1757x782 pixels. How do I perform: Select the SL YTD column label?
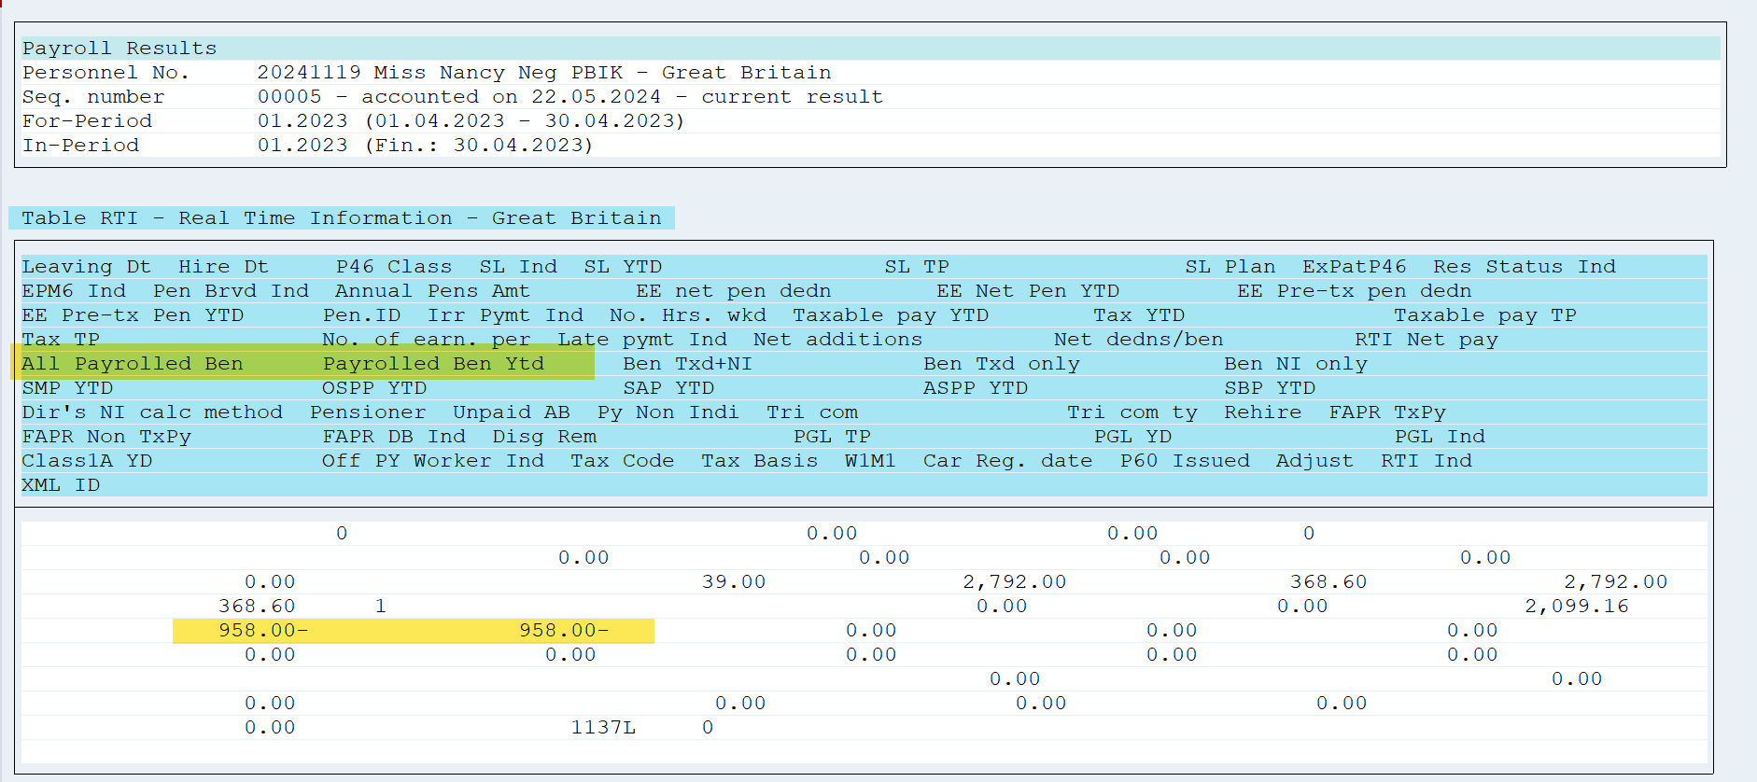point(623,267)
